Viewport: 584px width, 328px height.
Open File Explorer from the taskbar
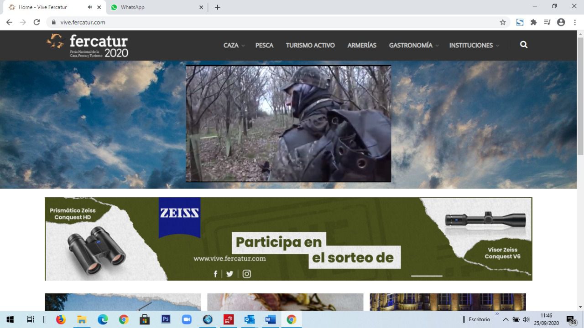point(82,319)
